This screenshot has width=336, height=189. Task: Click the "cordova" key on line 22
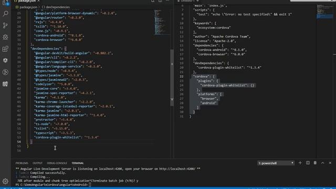[x=202, y=76]
